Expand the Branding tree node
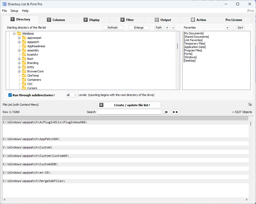This screenshot has height=204, width=256. pos(19,63)
